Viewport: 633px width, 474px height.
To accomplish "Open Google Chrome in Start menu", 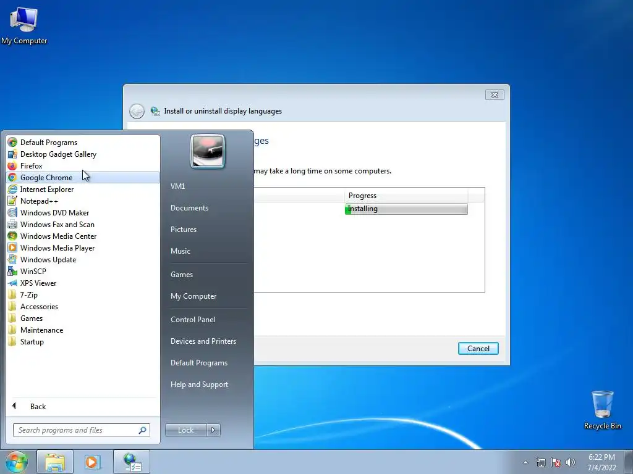I will [x=83, y=177].
